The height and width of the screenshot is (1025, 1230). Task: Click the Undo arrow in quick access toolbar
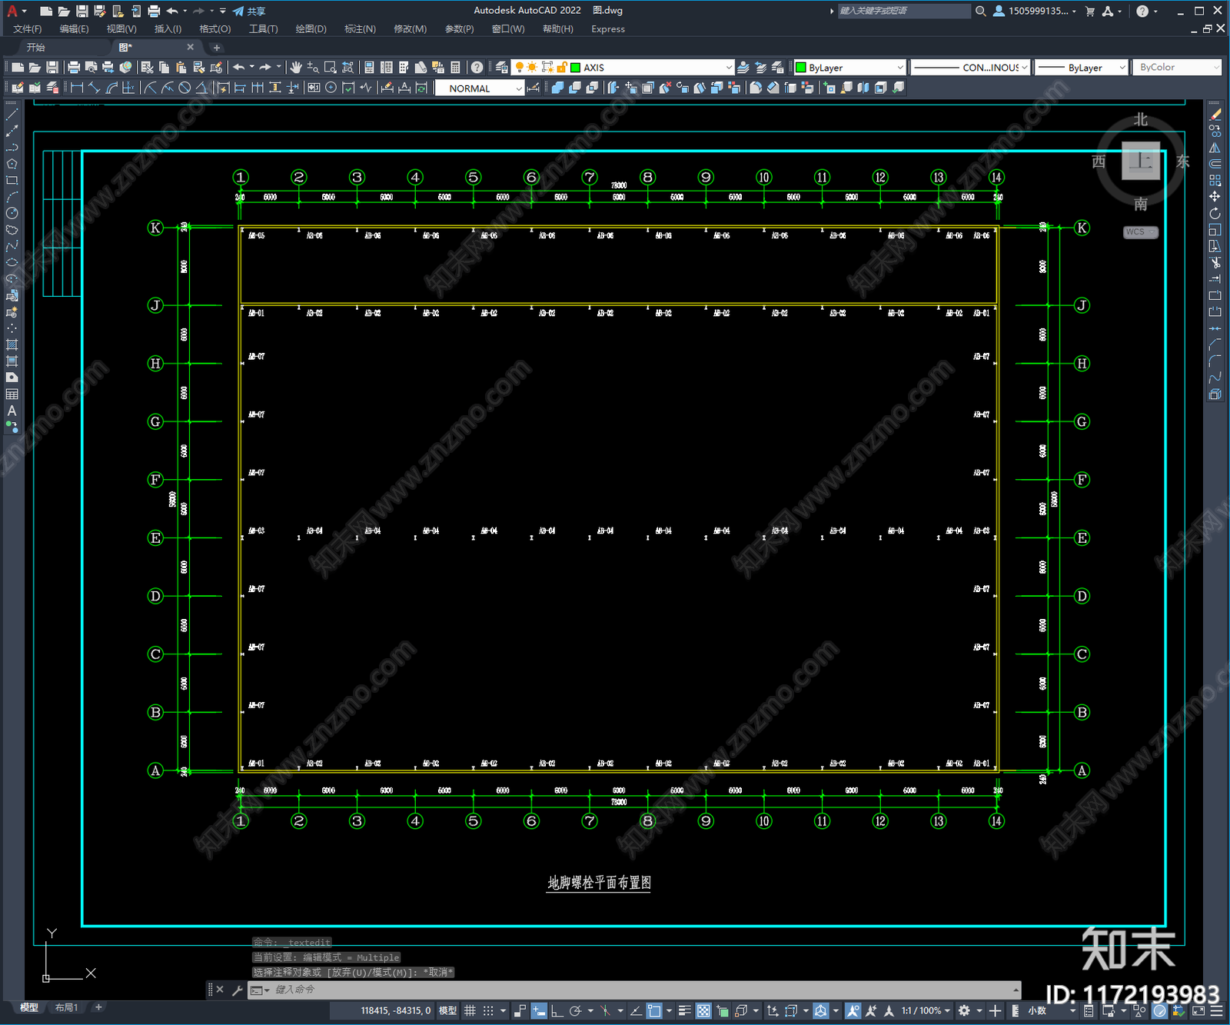[172, 11]
